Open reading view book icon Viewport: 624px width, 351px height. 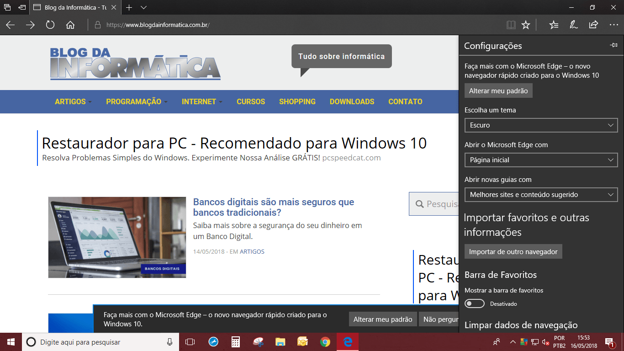click(511, 25)
